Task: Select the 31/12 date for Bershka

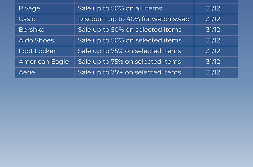Action: [213, 30]
